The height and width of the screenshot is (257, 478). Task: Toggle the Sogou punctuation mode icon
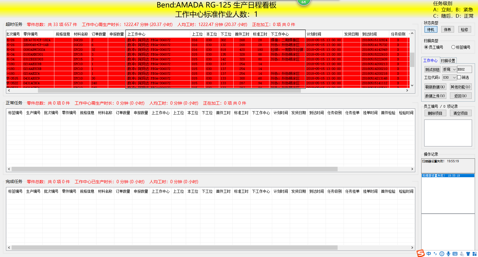pyautogui.click(x=435, y=254)
